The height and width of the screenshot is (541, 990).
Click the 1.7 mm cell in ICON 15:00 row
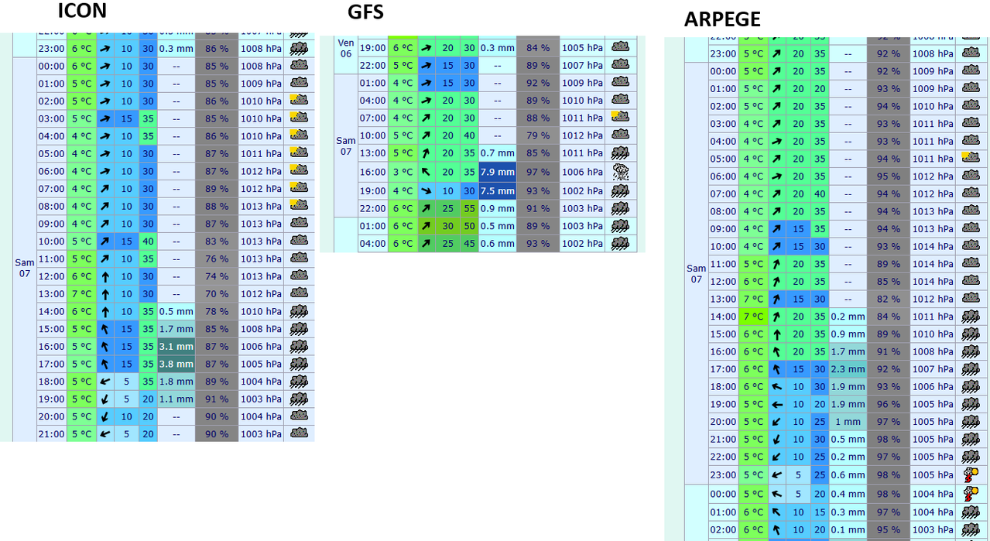point(176,329)
